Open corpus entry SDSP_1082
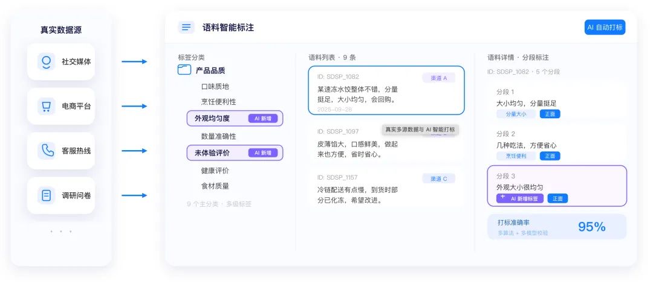The width and height of the screenshot is (653, 284). [386, 90]
